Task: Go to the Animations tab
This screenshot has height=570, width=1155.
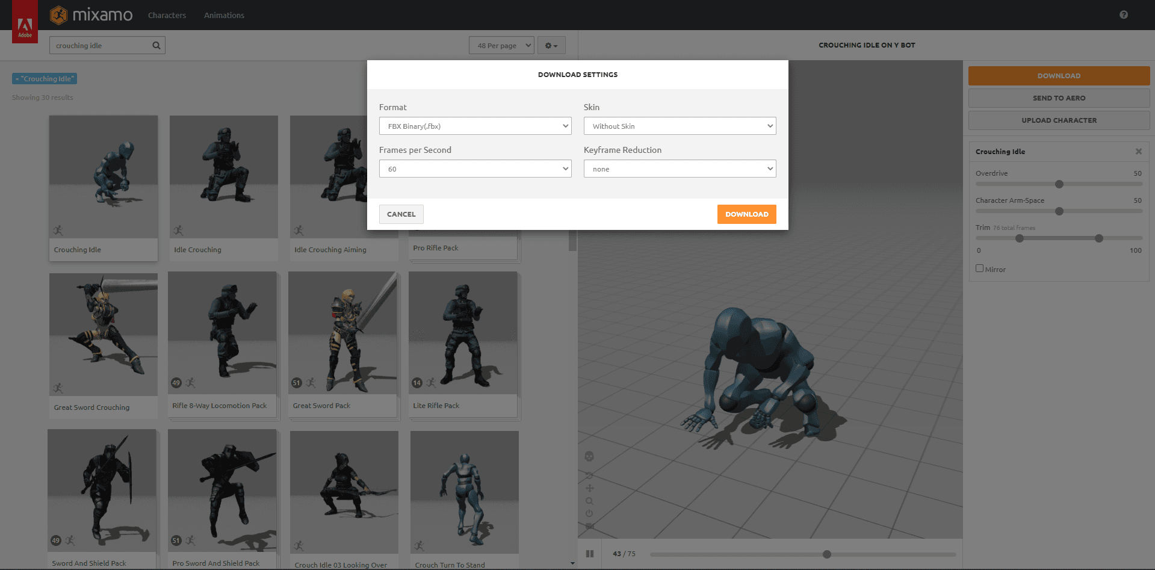Action: [224, 15]
